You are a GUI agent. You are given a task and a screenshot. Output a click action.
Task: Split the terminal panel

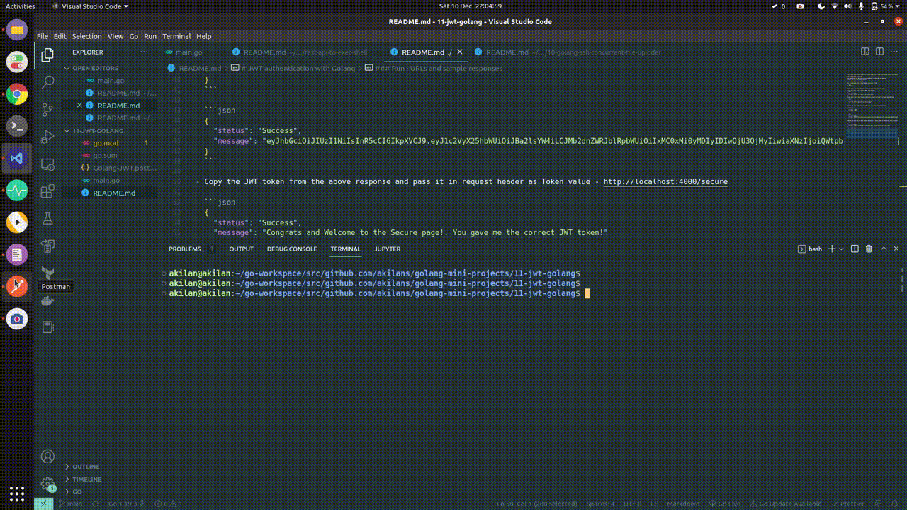pos(855,249)
